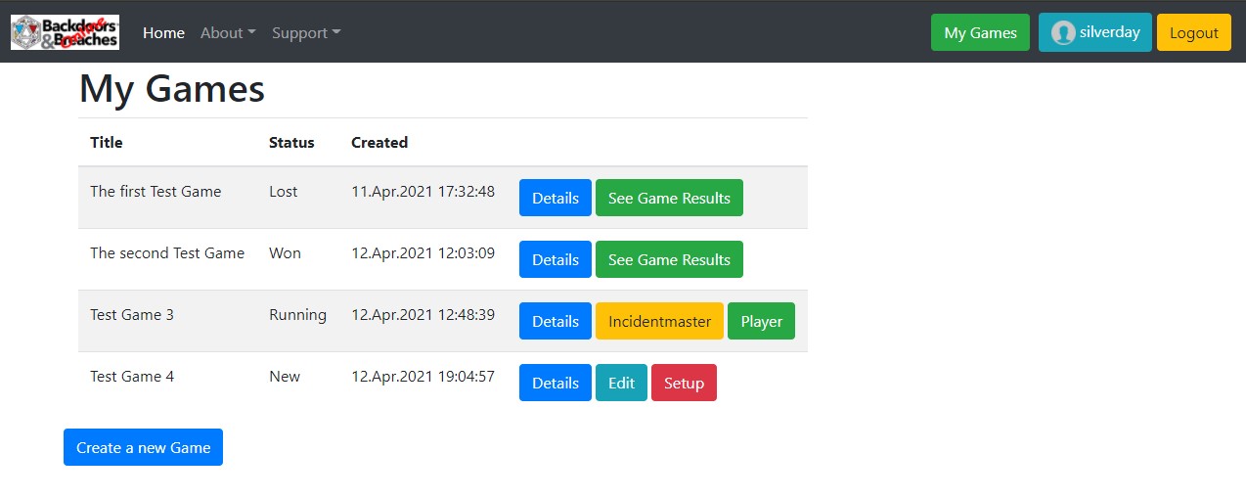The width and height of the screenshot is (1246, 499).
Task: Open Details for Test Game 4
Action: pos(555,383)
